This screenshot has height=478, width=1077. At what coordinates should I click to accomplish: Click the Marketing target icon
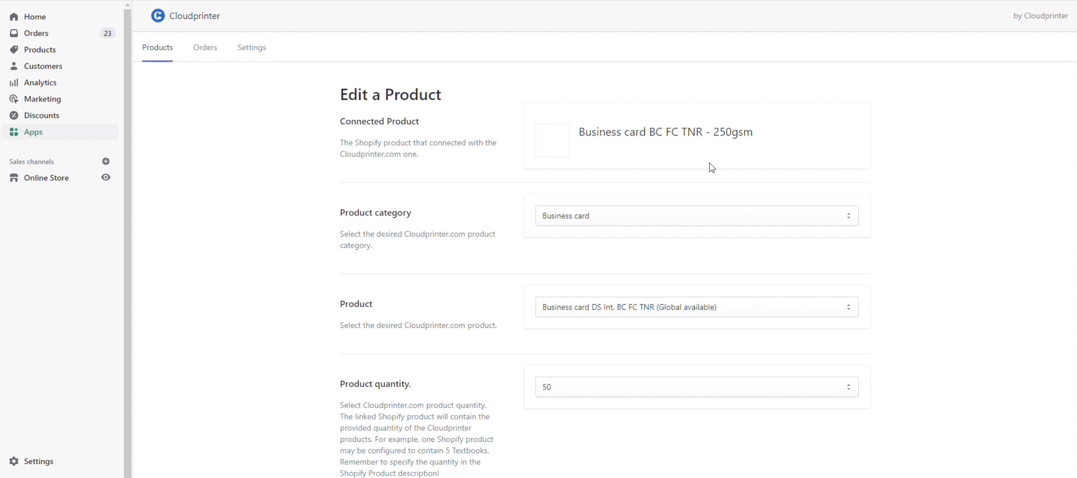click(x=14, y=99)
